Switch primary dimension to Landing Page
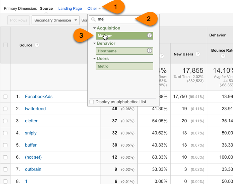The height and width of the screenshot is (184, 233). click(70, 8)
